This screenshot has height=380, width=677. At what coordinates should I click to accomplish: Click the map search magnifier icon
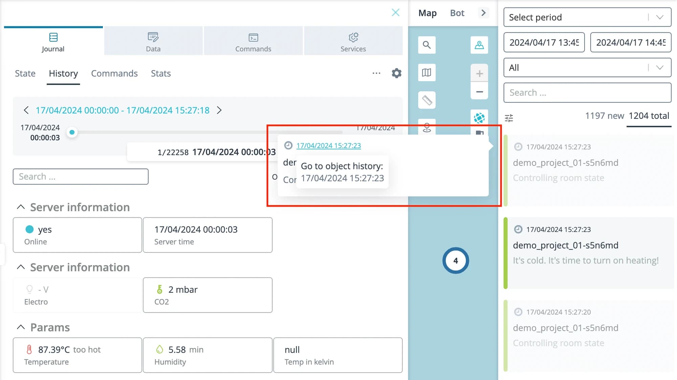point(427,45)
